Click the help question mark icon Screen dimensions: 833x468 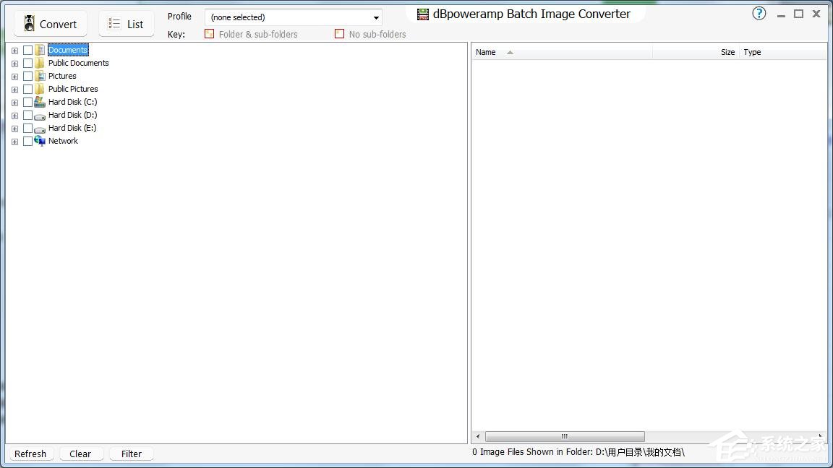point(759,13)
